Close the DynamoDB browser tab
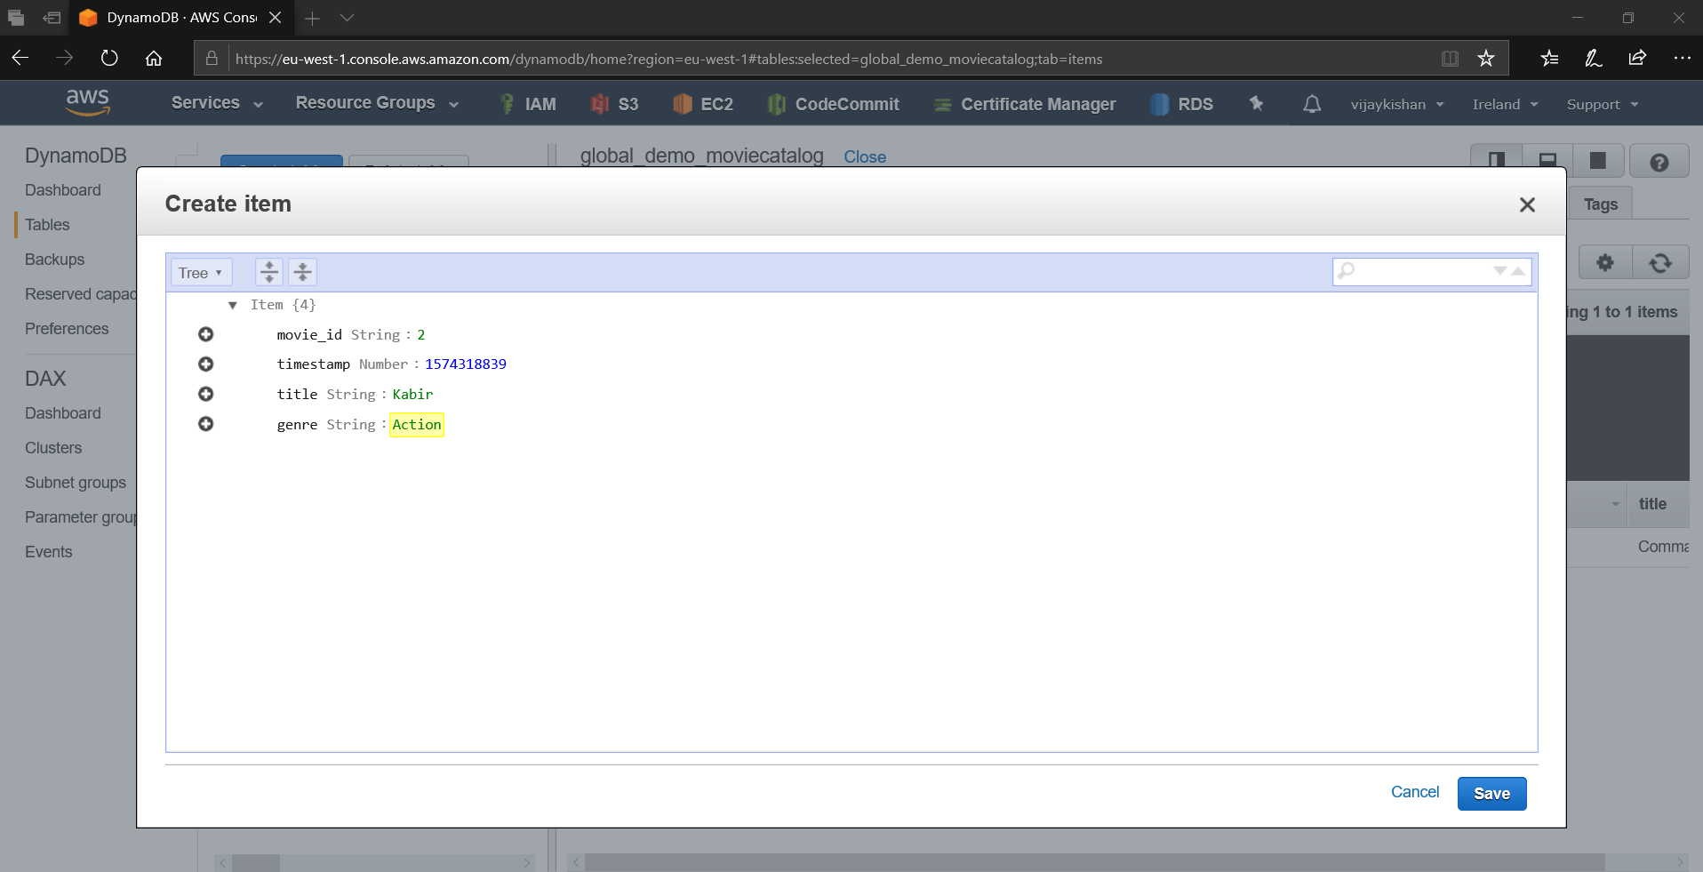Image resolution: width=1703 pixels, height=872 pixels. coord(276,18)
